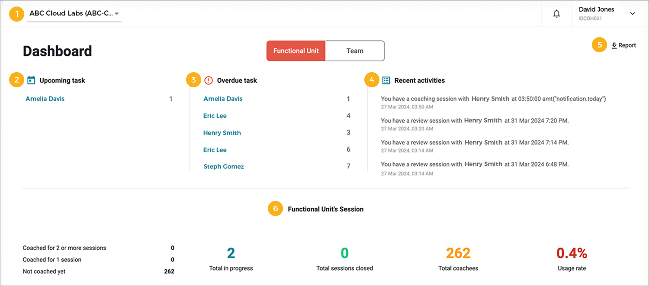Click the Overdue task alert icon
Viewport: 649px width, 286px height.
tap(209, 80)
